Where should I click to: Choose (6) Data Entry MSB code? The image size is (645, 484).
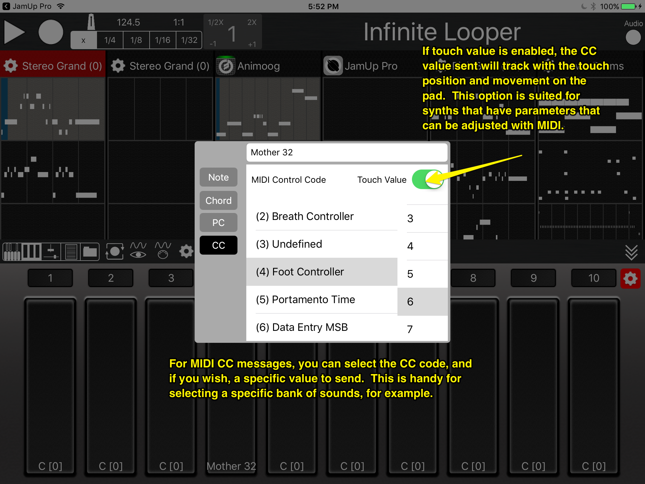click(x=322, y=327)
